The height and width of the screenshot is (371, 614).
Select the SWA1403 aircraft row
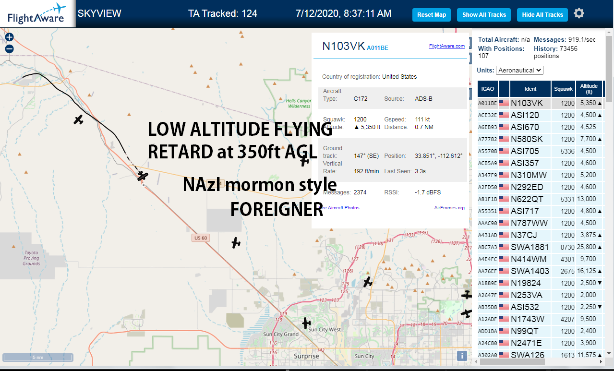click(540, 271)
